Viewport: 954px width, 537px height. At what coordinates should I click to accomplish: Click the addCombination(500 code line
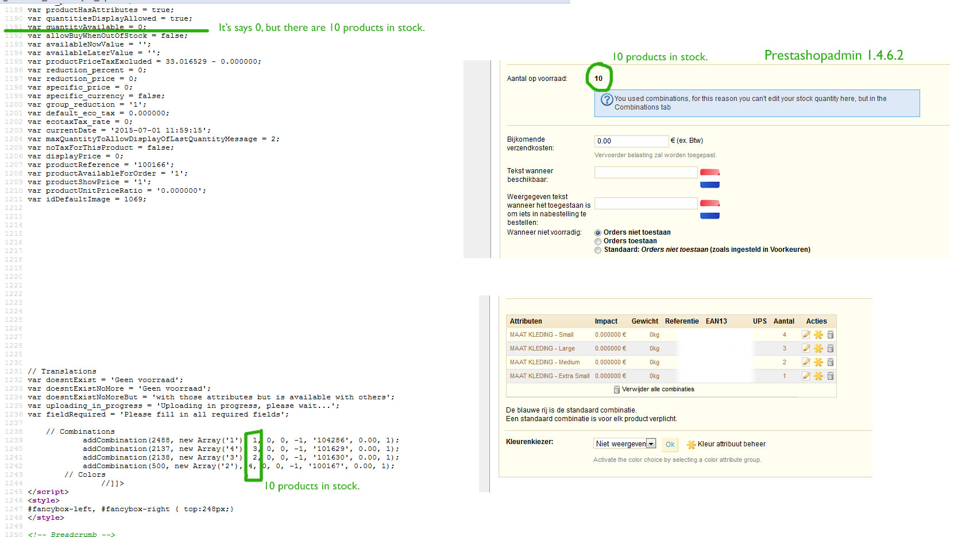(238, 466)
